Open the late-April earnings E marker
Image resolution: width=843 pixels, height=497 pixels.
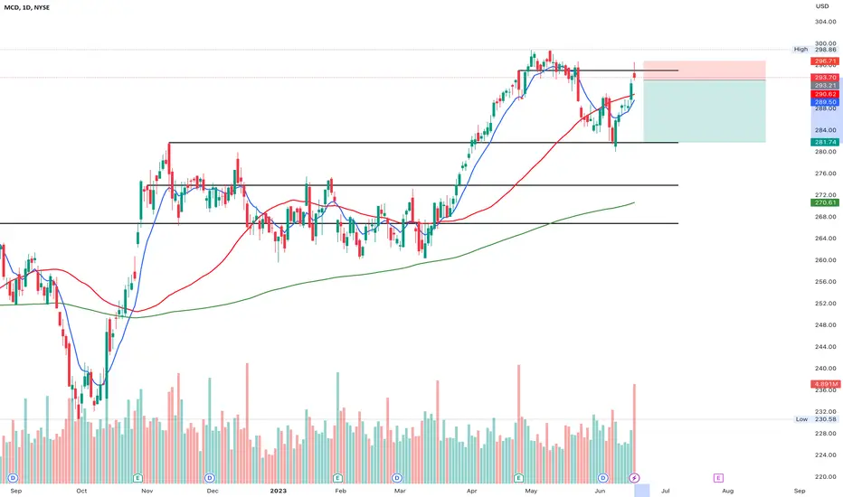pos(518,478)
